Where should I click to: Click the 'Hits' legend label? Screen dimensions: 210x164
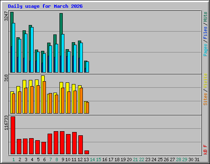click(x=205, y=17)
